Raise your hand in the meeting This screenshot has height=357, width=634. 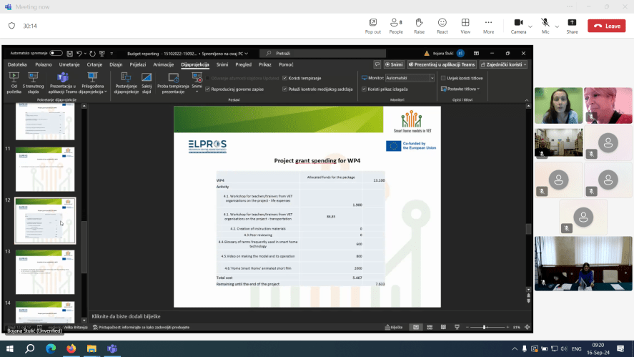(419, 26)
